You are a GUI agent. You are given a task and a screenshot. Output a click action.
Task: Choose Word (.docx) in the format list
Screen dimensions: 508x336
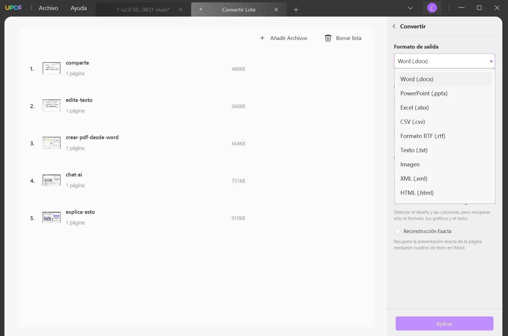point(445,79)
